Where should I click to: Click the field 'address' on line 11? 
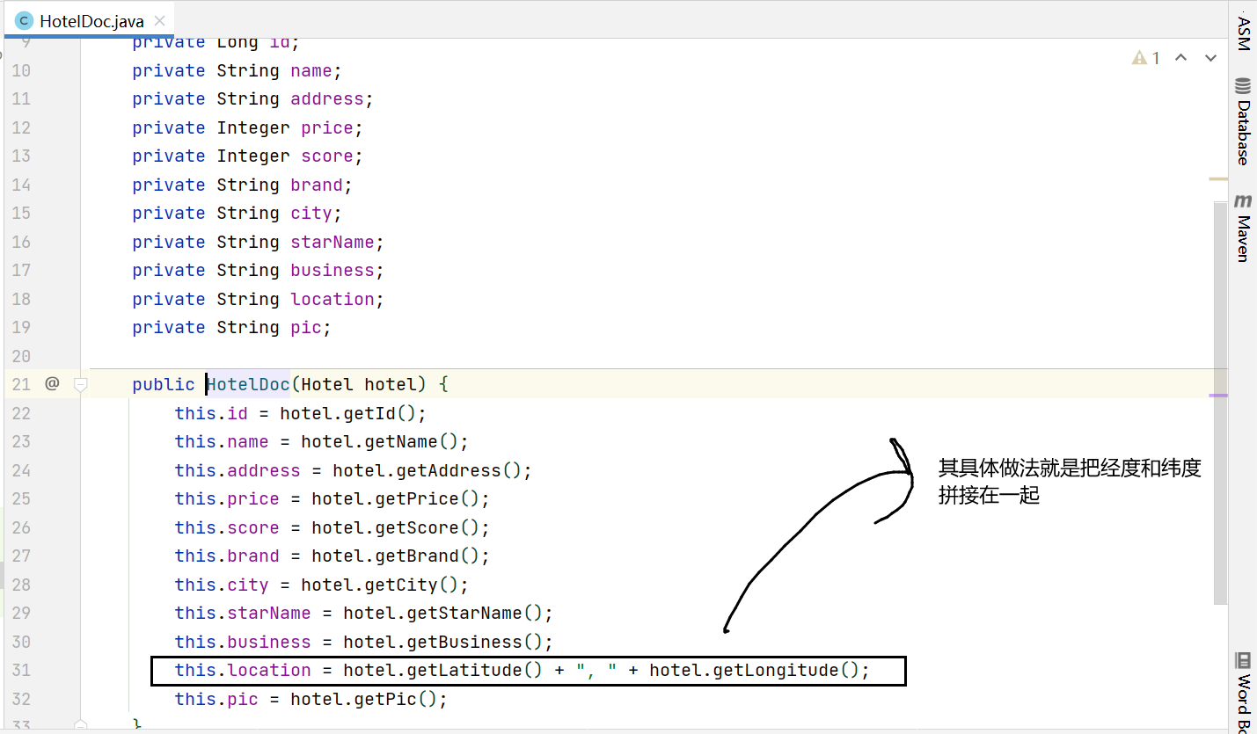[x=327, y=98]
